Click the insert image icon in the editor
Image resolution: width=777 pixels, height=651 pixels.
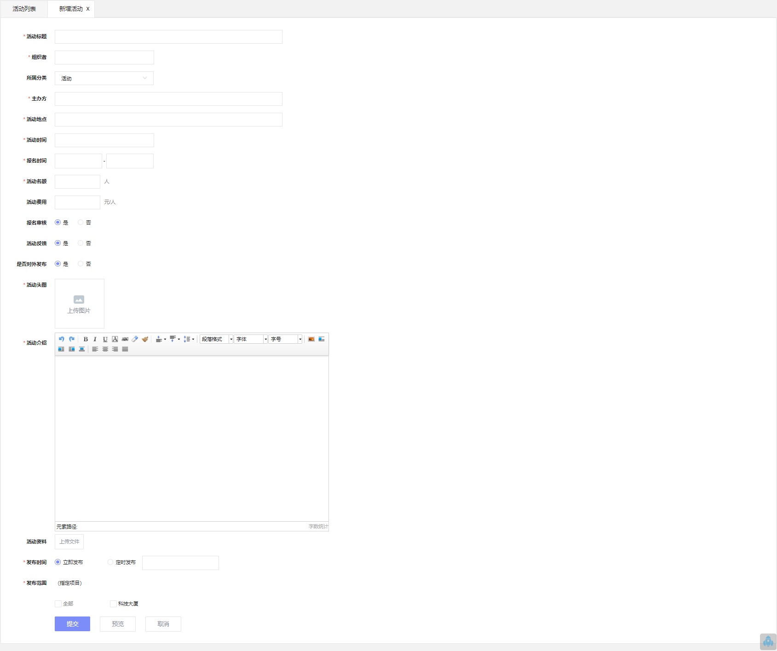(x=311, y=339)
